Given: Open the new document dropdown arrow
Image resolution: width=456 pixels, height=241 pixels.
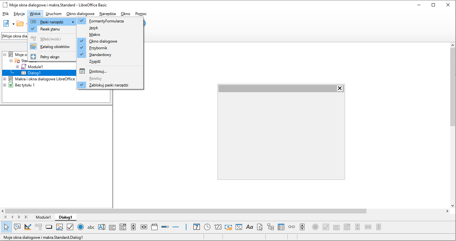Looking at the screenshot, I should click(x=13, y=24).
